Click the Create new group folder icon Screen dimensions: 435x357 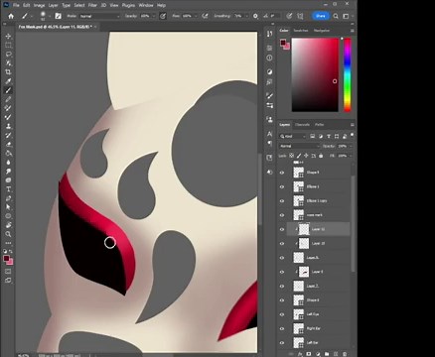point(327,354)
